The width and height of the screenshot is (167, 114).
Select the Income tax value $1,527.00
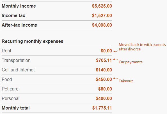tap(102, 16)
